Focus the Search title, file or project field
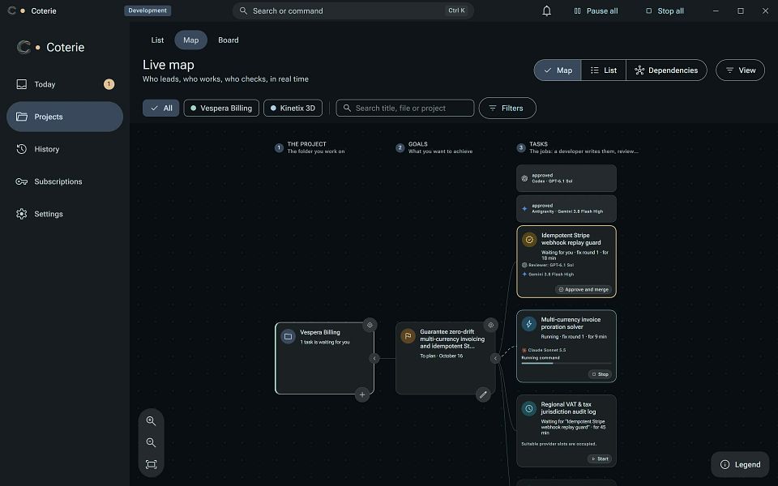Image resolution: width=778 pixels, height=486 pixels. (x=405, y=108)
